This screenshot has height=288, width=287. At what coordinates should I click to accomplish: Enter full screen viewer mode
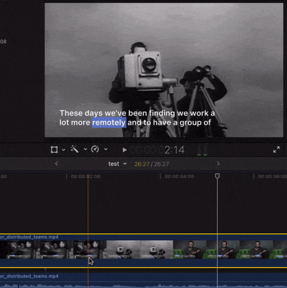276,149
